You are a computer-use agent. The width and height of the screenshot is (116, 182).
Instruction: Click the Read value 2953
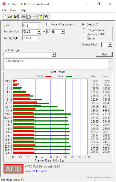[x=108, y=81]
